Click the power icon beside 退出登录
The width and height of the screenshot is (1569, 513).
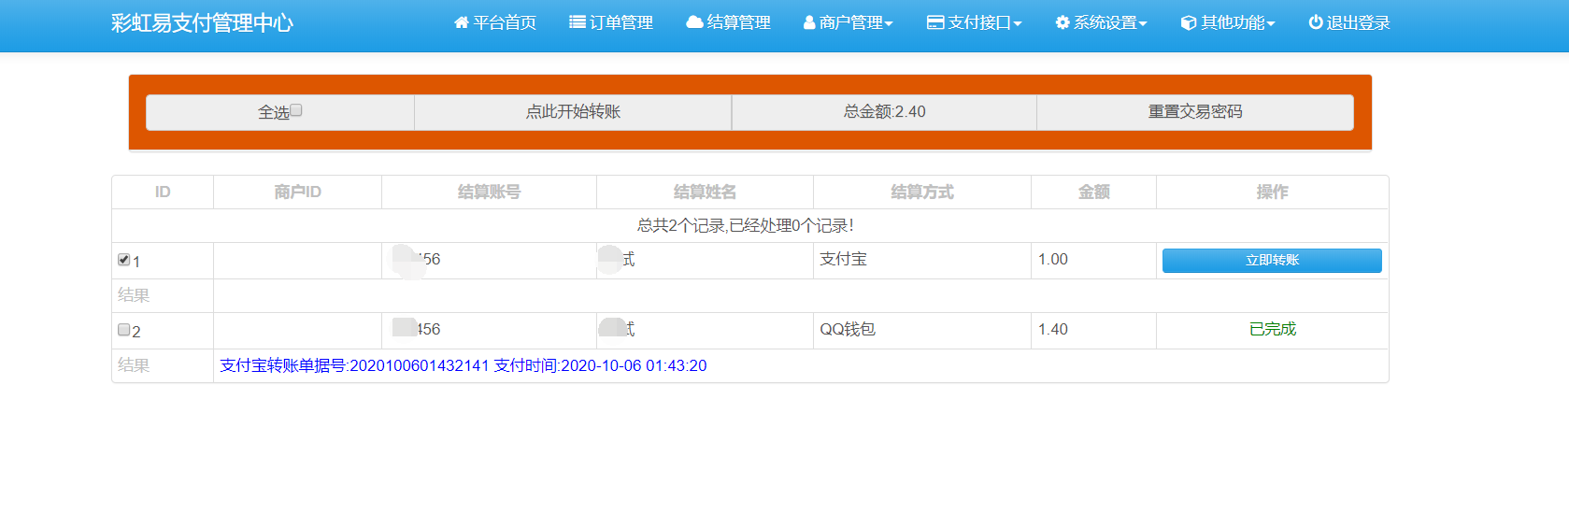(1316, 22)
